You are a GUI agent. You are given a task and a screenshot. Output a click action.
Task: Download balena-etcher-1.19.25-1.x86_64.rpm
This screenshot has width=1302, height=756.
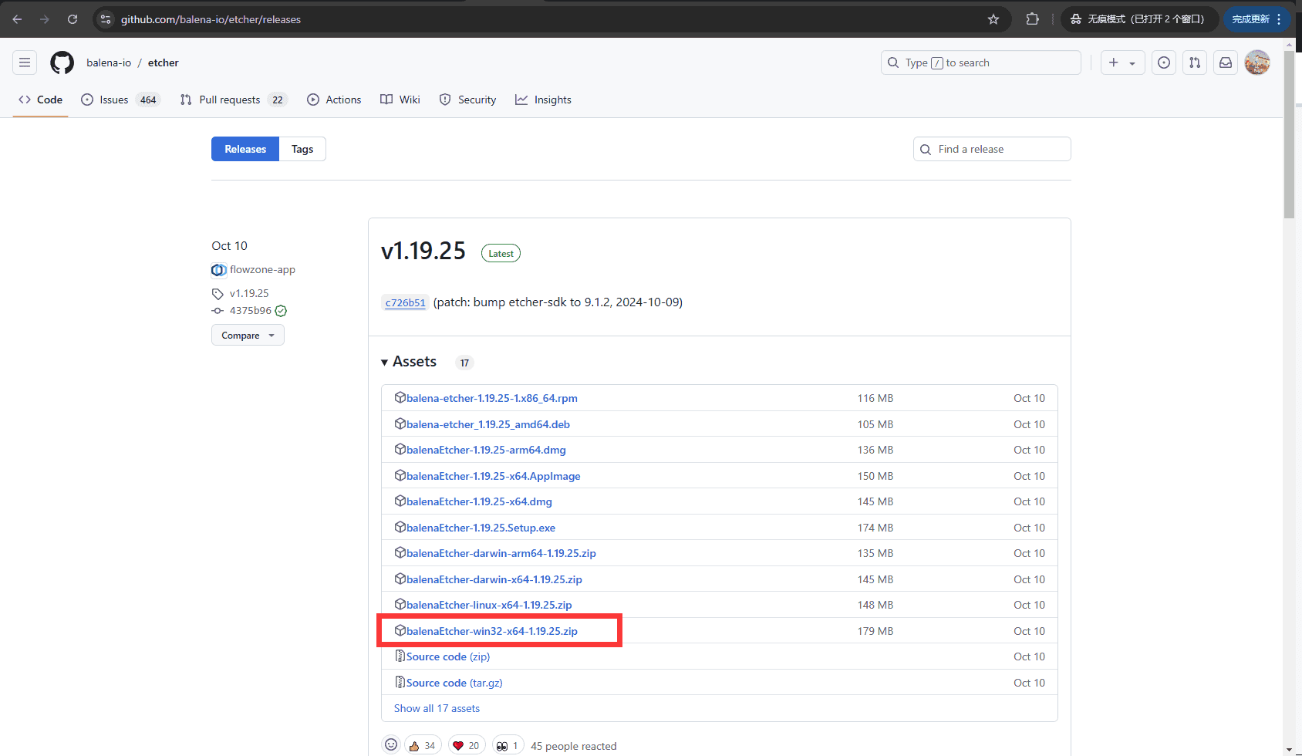[492, 398]
